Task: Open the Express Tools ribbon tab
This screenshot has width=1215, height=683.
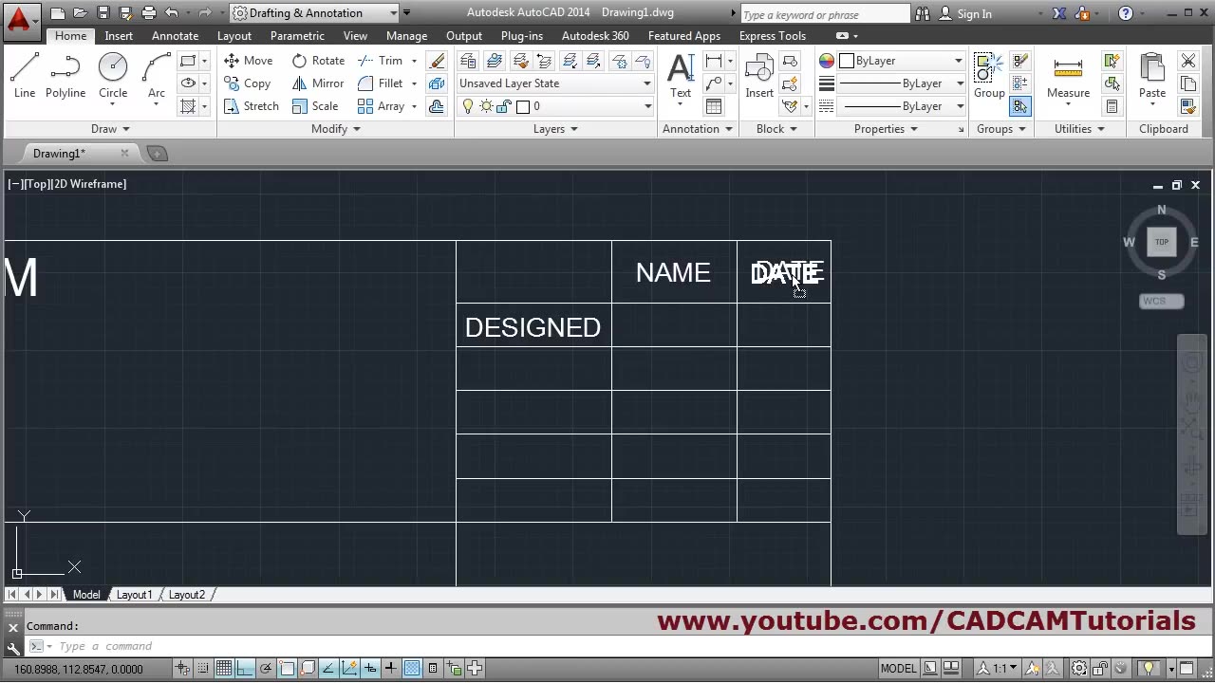Action: click(773, 36)
